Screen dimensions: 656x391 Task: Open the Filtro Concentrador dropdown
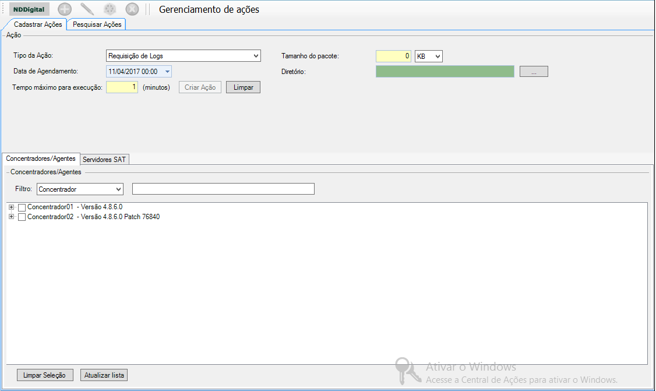coord(80,189)
